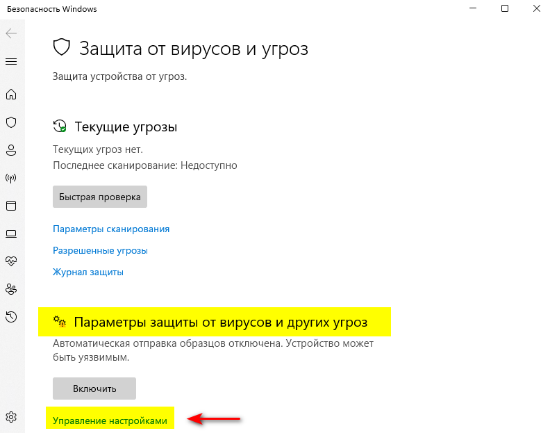This screenshot has height=433, width=550.
Task: Click the Параметры защиты от вирусов heading
Action: click(221, 322)
